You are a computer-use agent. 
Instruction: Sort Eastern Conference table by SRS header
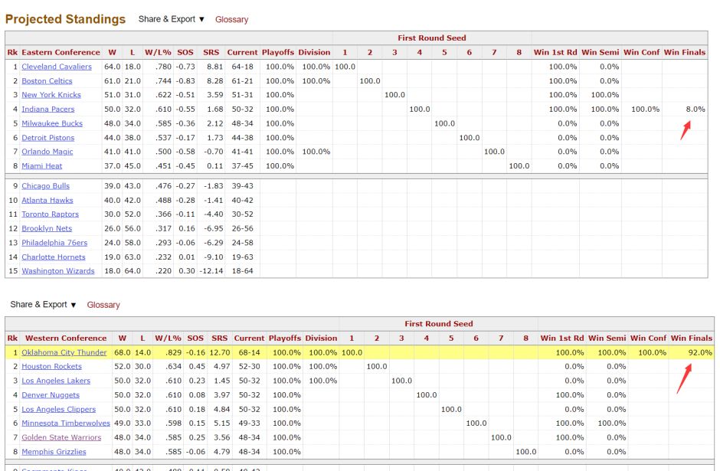[211, 52]
